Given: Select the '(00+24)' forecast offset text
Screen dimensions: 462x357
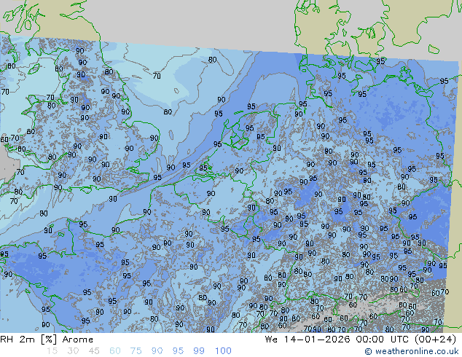Looking at the screenshot, I should pyautogui.click(x=435, y=340).
